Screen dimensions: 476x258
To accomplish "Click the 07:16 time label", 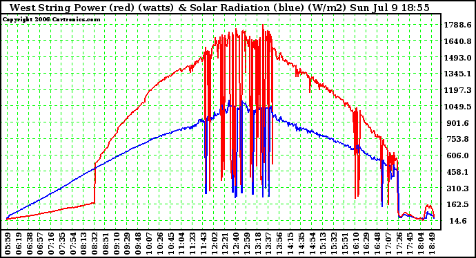I will 51,244.
